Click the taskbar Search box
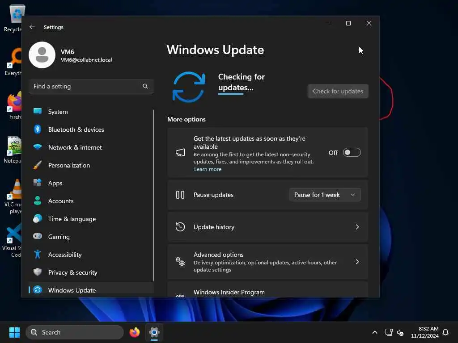 75,332
